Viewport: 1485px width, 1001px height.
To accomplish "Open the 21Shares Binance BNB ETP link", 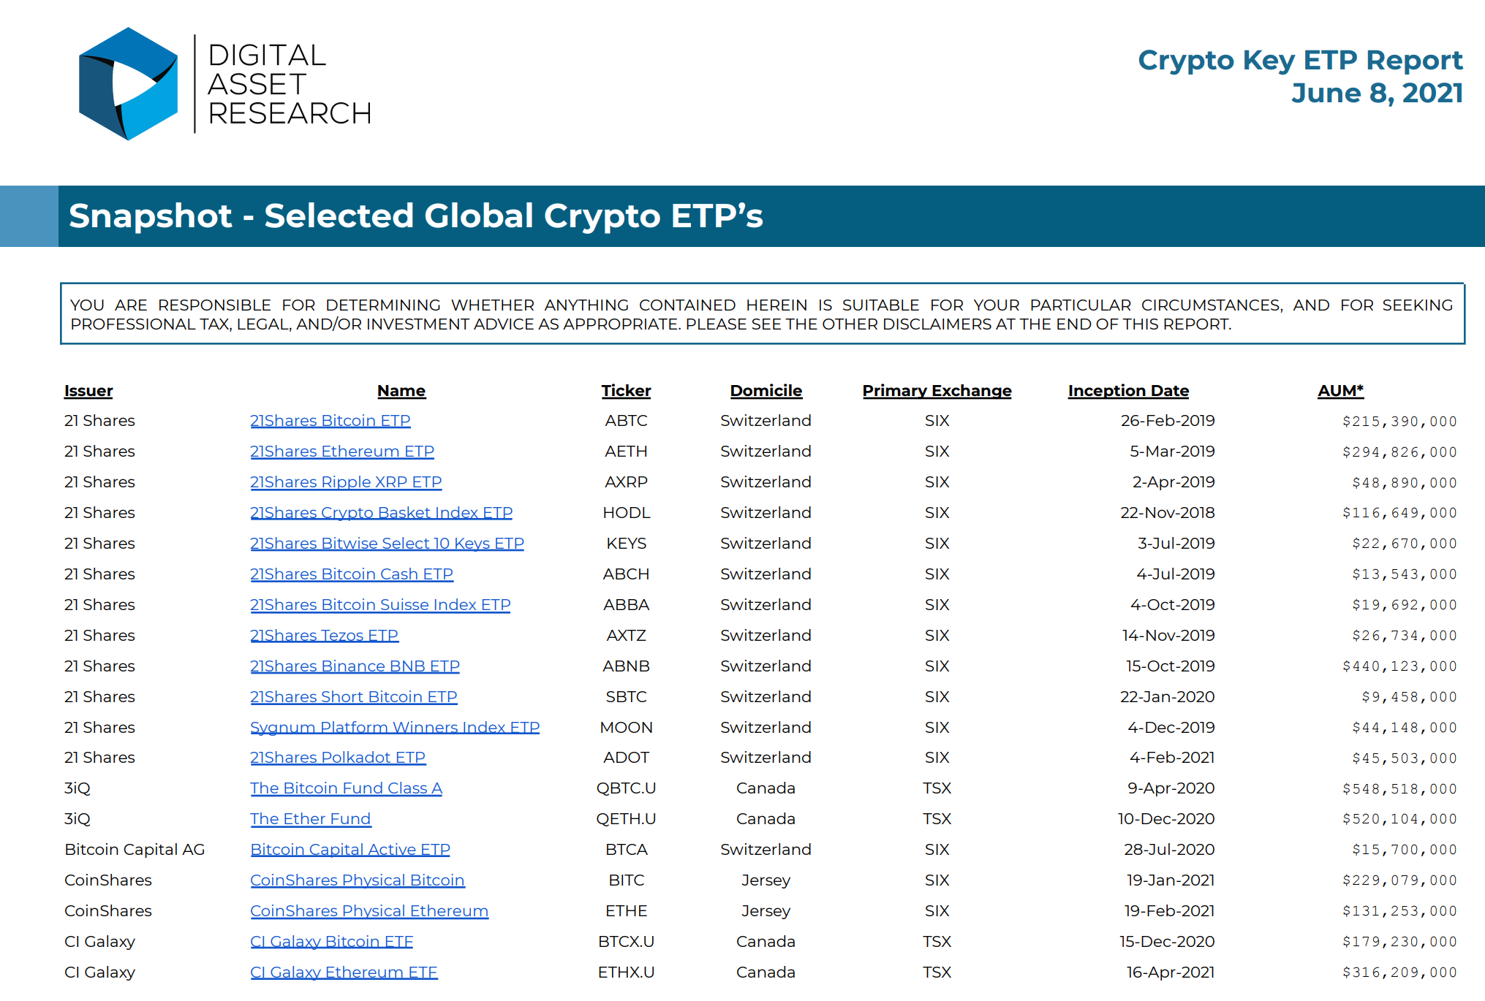I will click(x=355, y=666).
